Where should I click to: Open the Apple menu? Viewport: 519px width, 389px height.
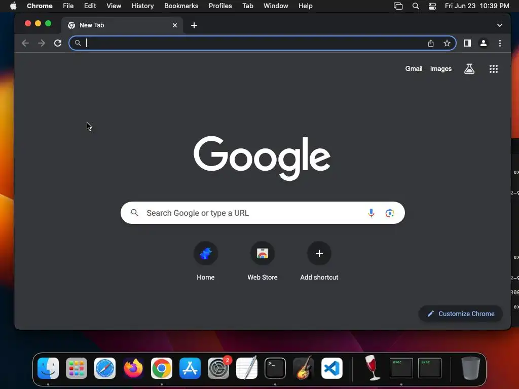(x=13, y=6)
